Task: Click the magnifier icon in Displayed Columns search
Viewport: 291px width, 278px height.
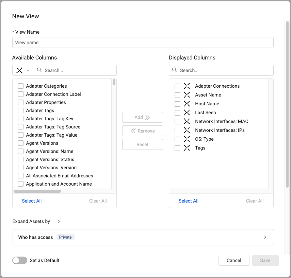Action: click(175, 70)
